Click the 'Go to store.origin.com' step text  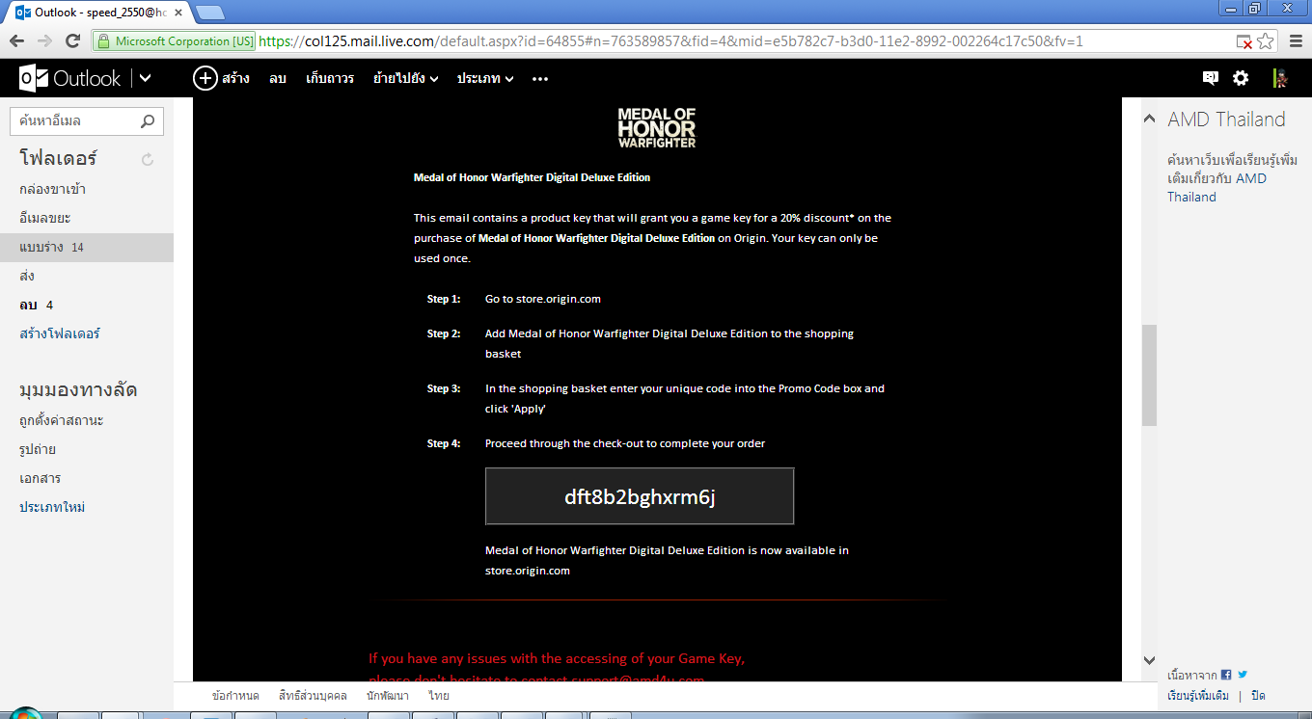click(x=543, y=299)
